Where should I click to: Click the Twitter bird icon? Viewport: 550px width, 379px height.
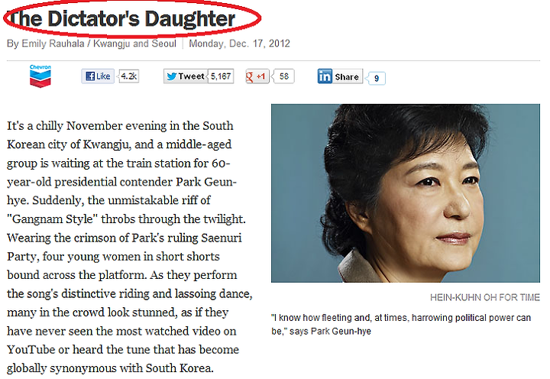tap(172, 76)
